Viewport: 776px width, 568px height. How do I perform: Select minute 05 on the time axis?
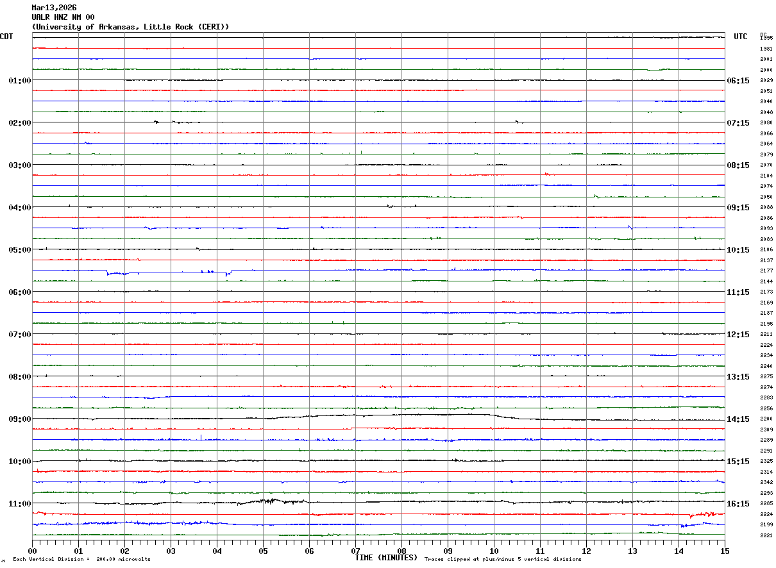tap(263, 551)
